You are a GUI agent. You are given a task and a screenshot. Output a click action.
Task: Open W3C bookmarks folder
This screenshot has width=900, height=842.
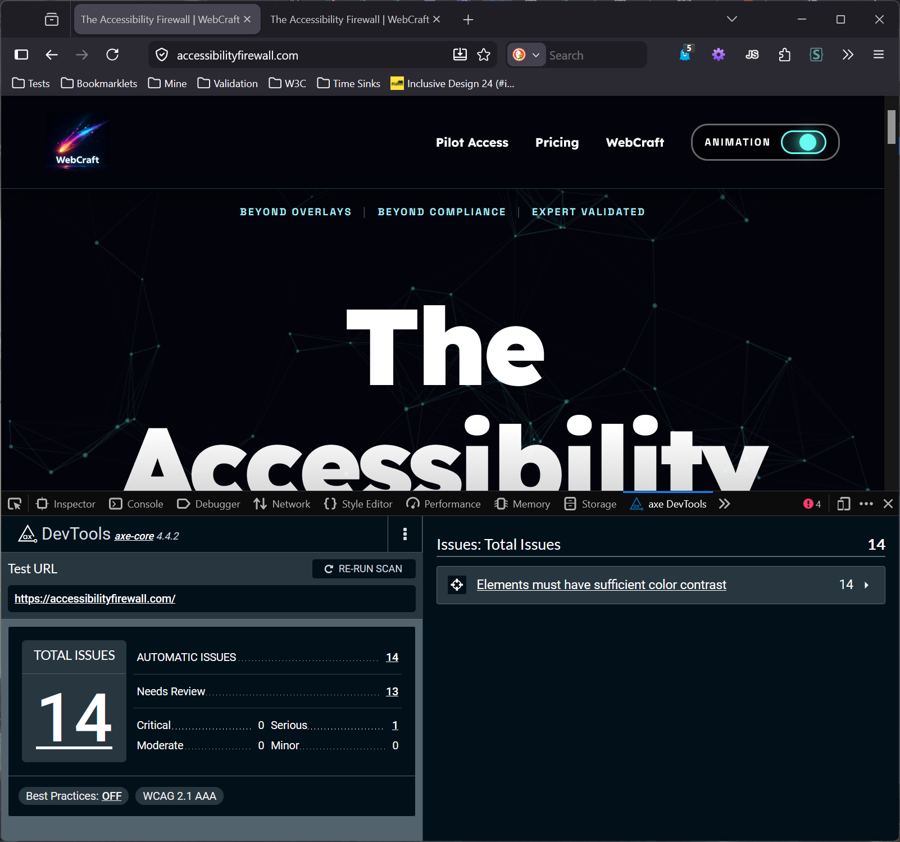tap(287, 84)
